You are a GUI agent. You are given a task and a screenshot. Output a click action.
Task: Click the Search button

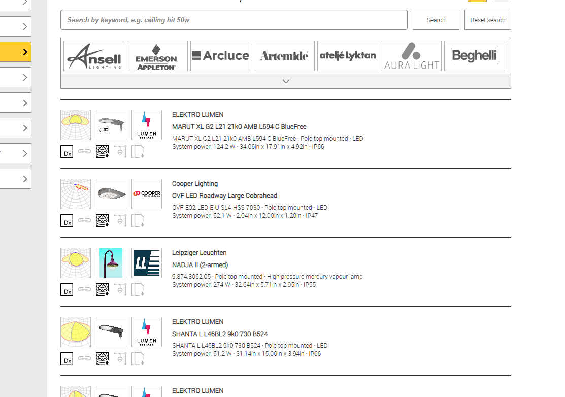pyautogui.click(x=436, y=20)
